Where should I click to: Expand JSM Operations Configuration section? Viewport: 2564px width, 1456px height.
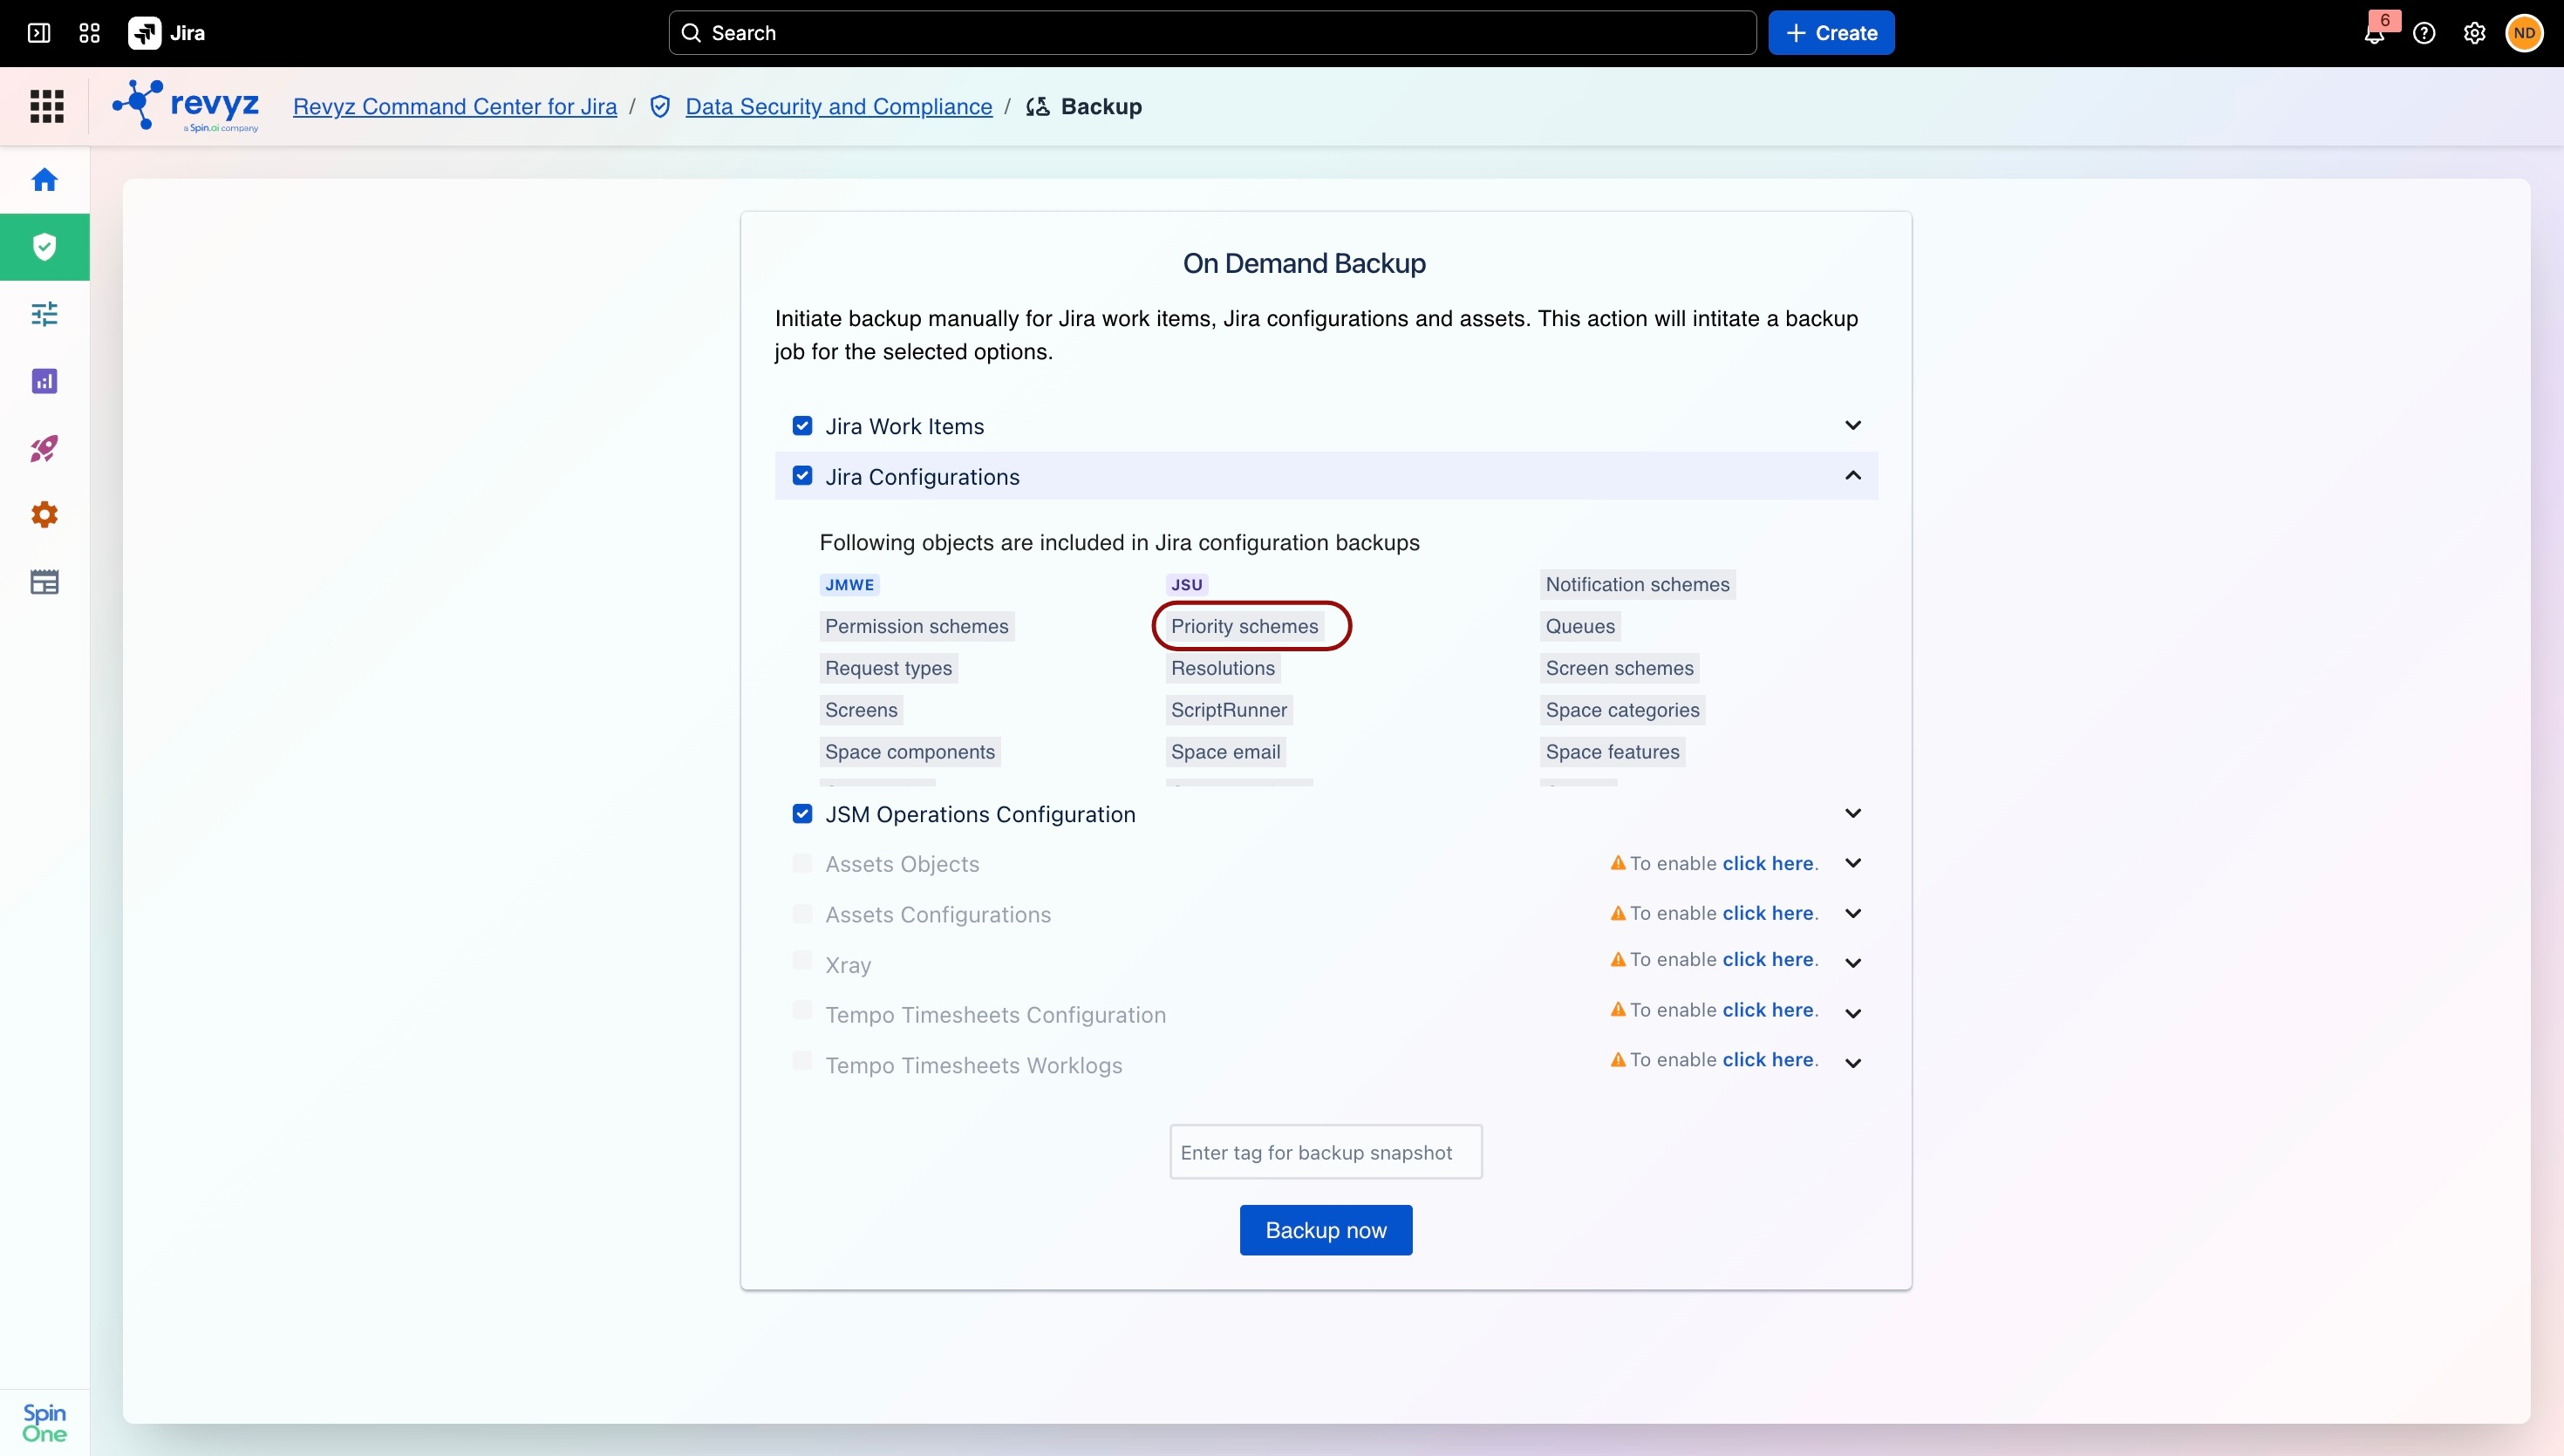1853,813
